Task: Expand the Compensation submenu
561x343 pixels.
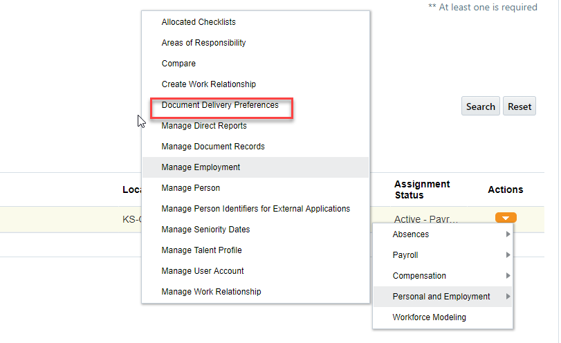Action: tap(419, 276)
